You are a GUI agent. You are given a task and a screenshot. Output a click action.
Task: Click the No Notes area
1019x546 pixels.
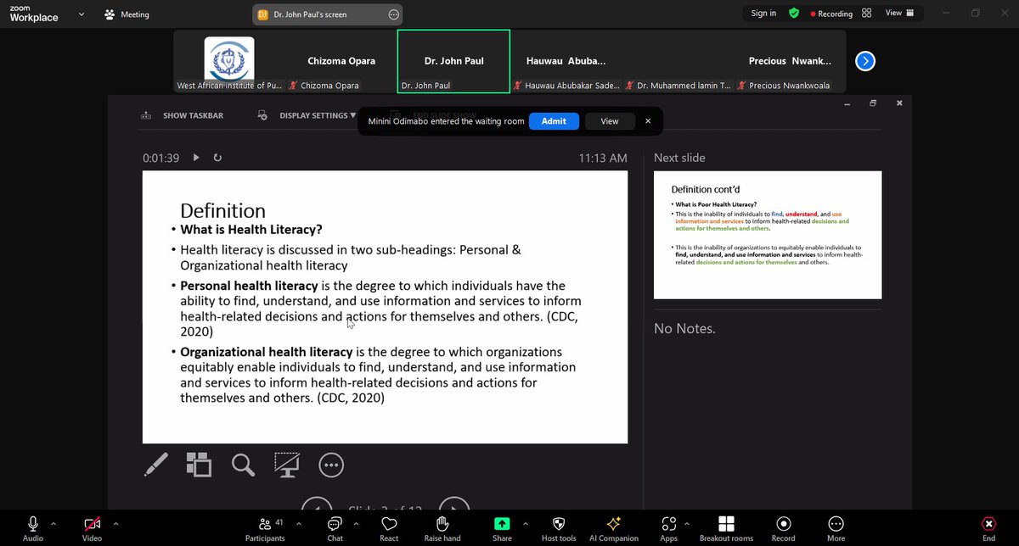click(x=684, y=329)
